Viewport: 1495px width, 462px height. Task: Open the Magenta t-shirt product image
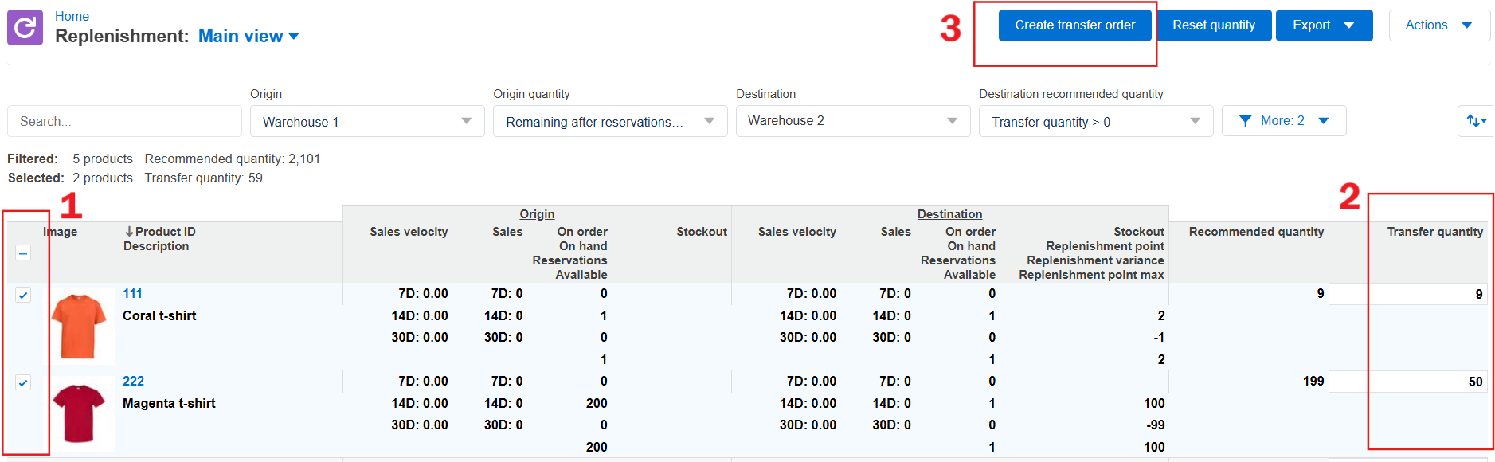tap(79, 414)
